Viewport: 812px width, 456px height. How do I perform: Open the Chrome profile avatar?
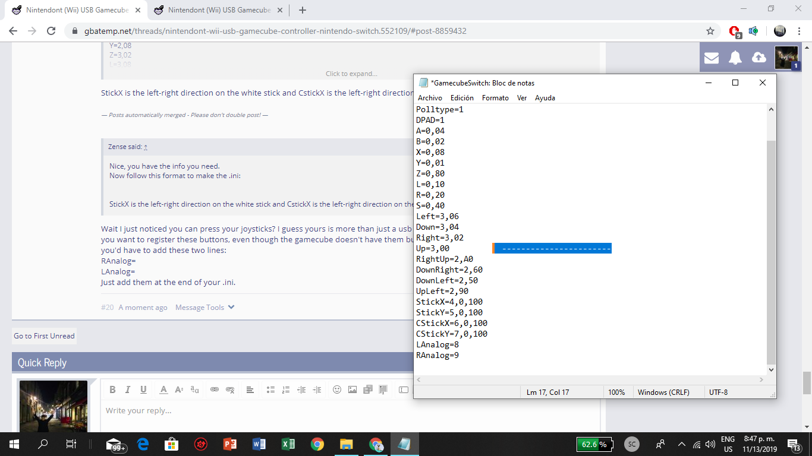tap(780, 31)
